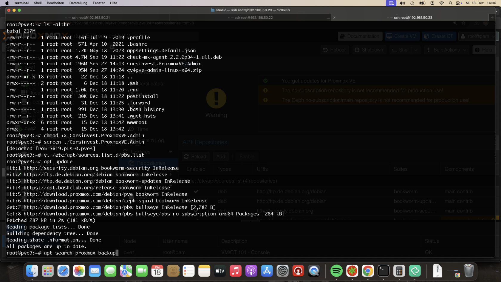The width and height of the screenshot is (501, 282).
Task: Click the Get:8 pbs-no-subscription line
Action: tap(146, 214)
